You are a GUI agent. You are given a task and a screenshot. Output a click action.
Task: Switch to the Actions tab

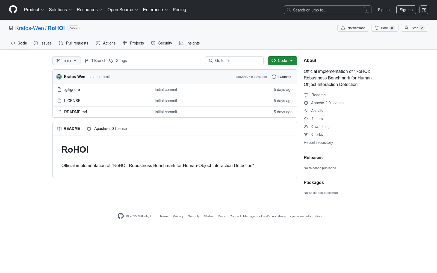(106, 43)
